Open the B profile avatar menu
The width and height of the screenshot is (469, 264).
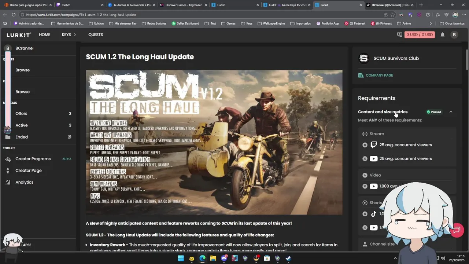454,34
